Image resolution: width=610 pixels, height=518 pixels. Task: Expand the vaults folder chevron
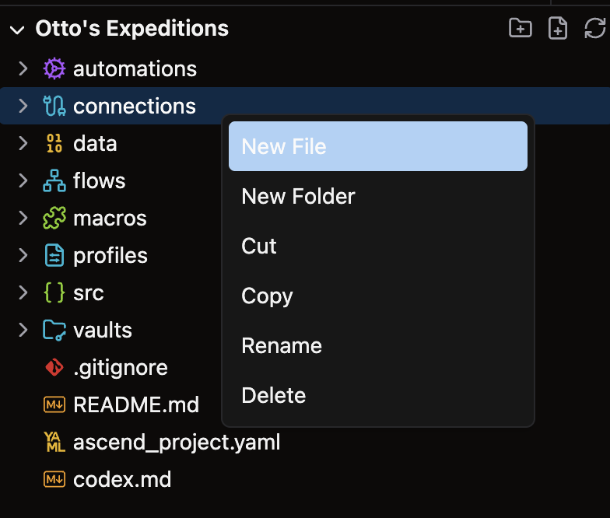pos(23,331)
